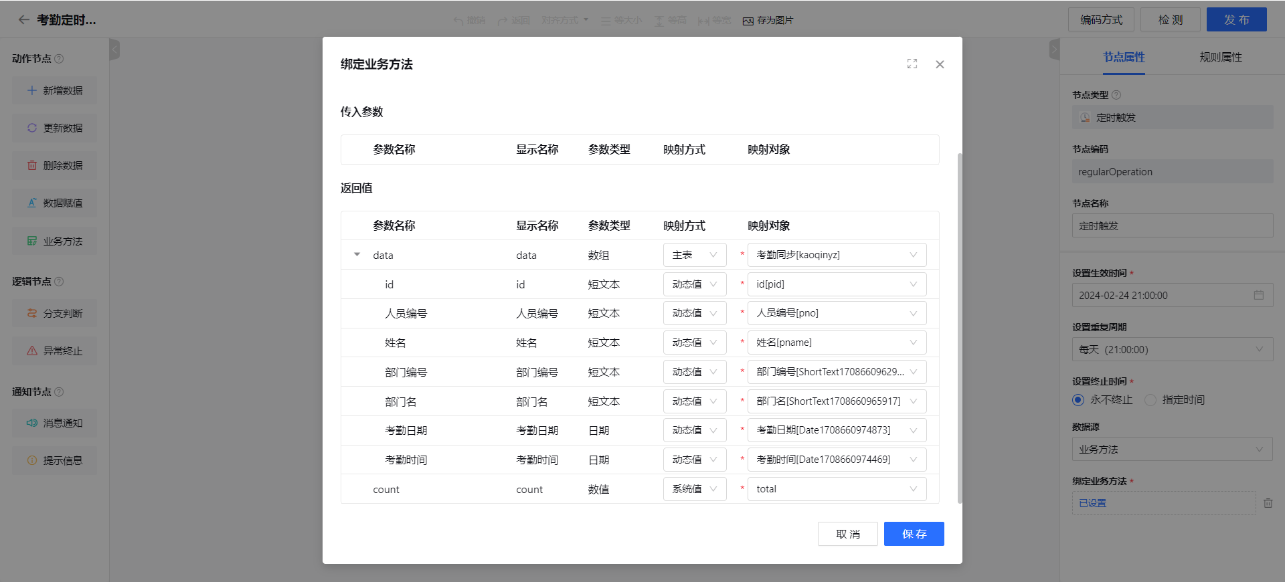1285x582 pixels.
Task: Click the dialog's vertical scrollbar
Action: click(960, 328)
